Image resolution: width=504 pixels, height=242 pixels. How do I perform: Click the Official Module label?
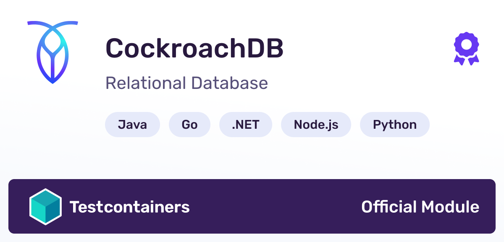(420, 206)
